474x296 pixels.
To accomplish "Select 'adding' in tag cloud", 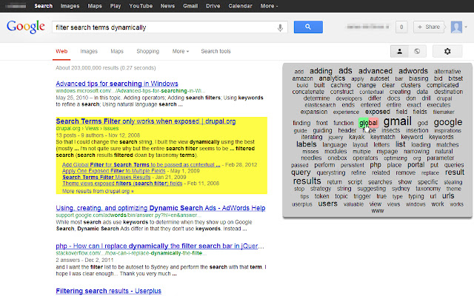I will 321,71.
